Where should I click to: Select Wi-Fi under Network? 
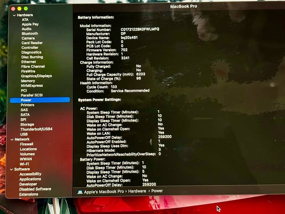(x=24, y=164)
